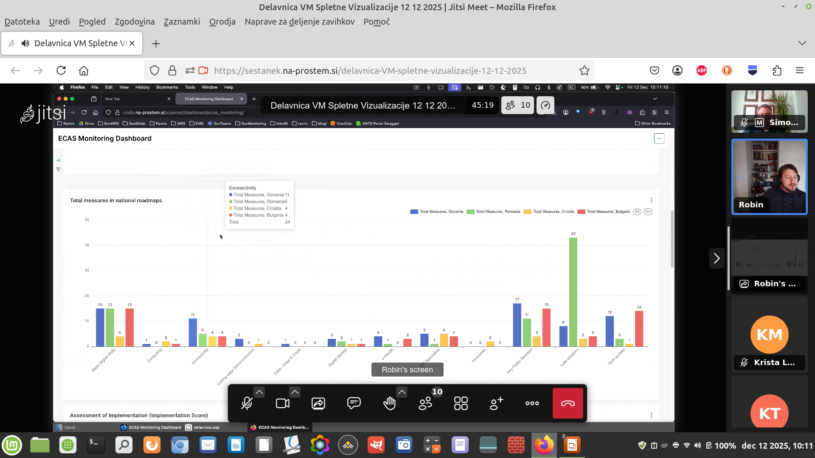815x458 pixels.
Task: Open the Orodja menu
Action: 222,22
